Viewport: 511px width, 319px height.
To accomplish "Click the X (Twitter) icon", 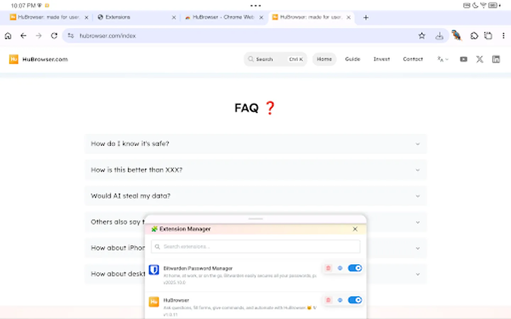I will (480, 59).
